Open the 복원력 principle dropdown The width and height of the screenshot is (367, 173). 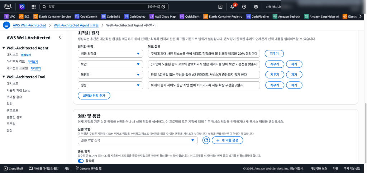(x=110, y=75)
